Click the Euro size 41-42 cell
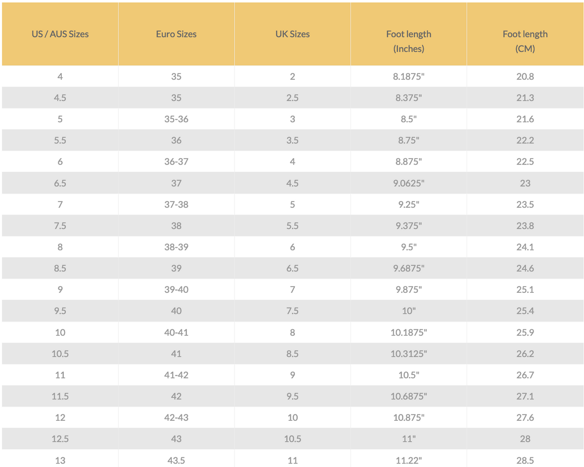Screen dimensions: 584x467 click(176, 375)
